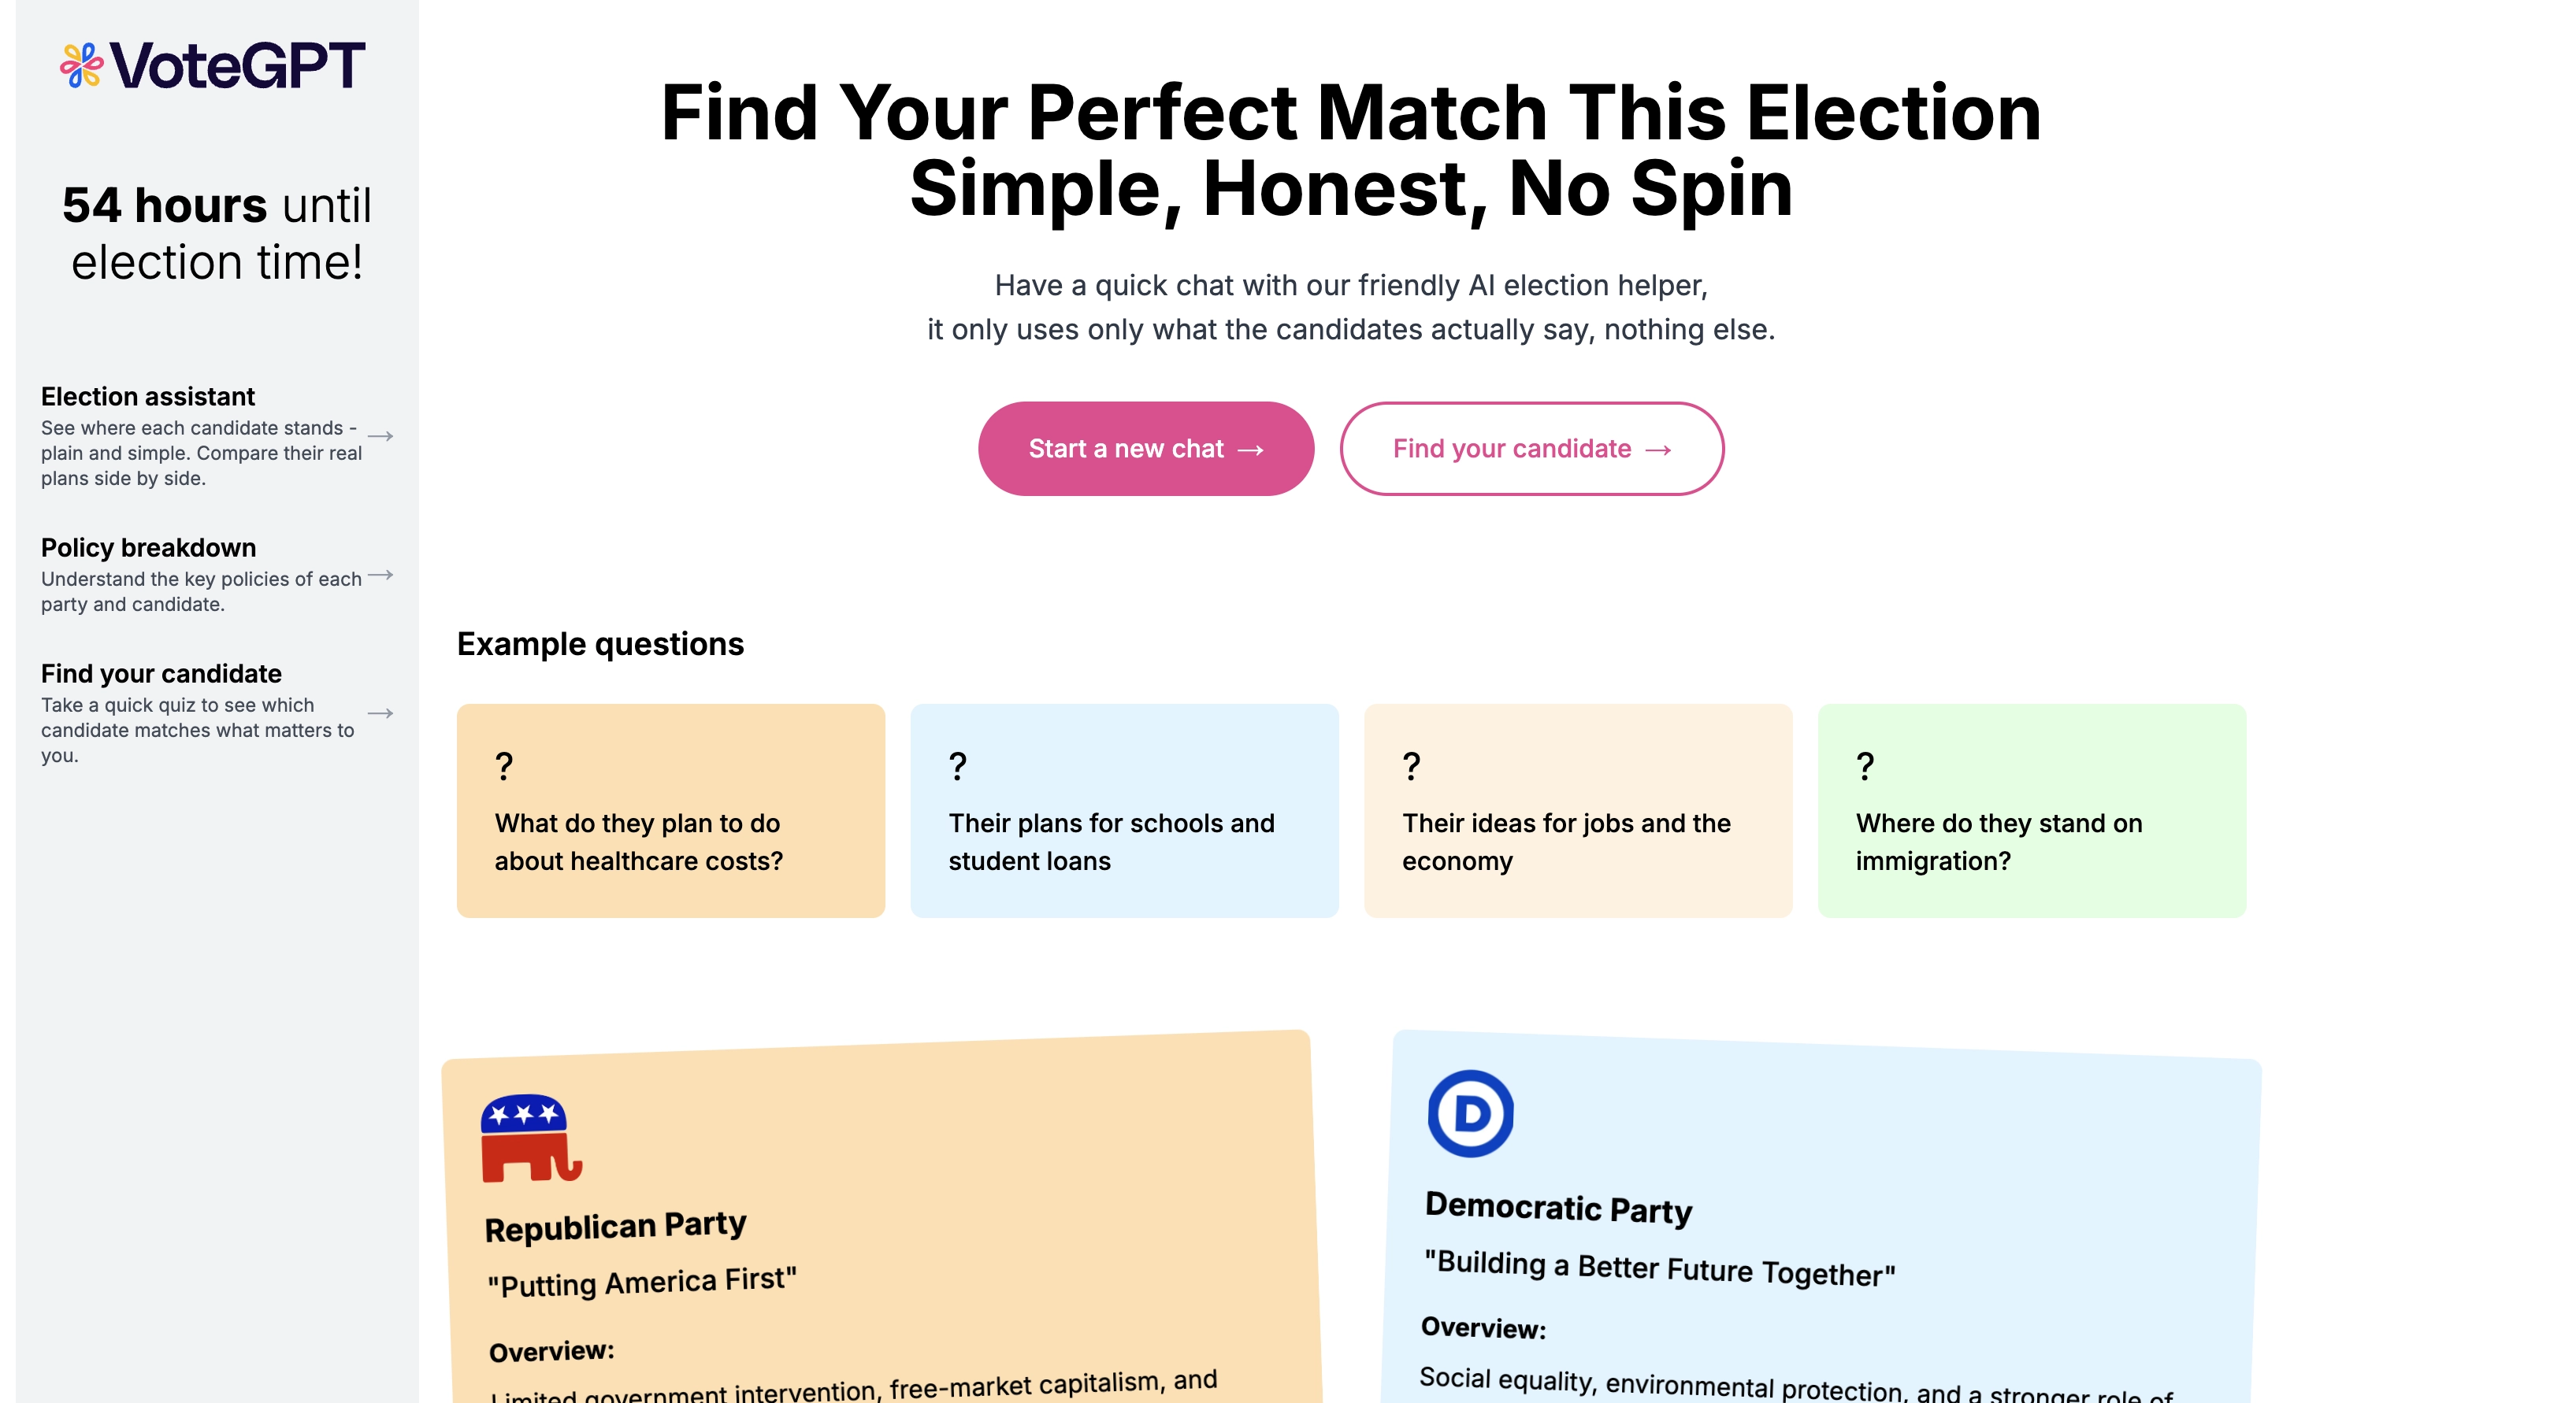This screenshot has height=1403, width=2576.
Task: Expand the Policy breakdown section arrow
Action: click(381, 575)
